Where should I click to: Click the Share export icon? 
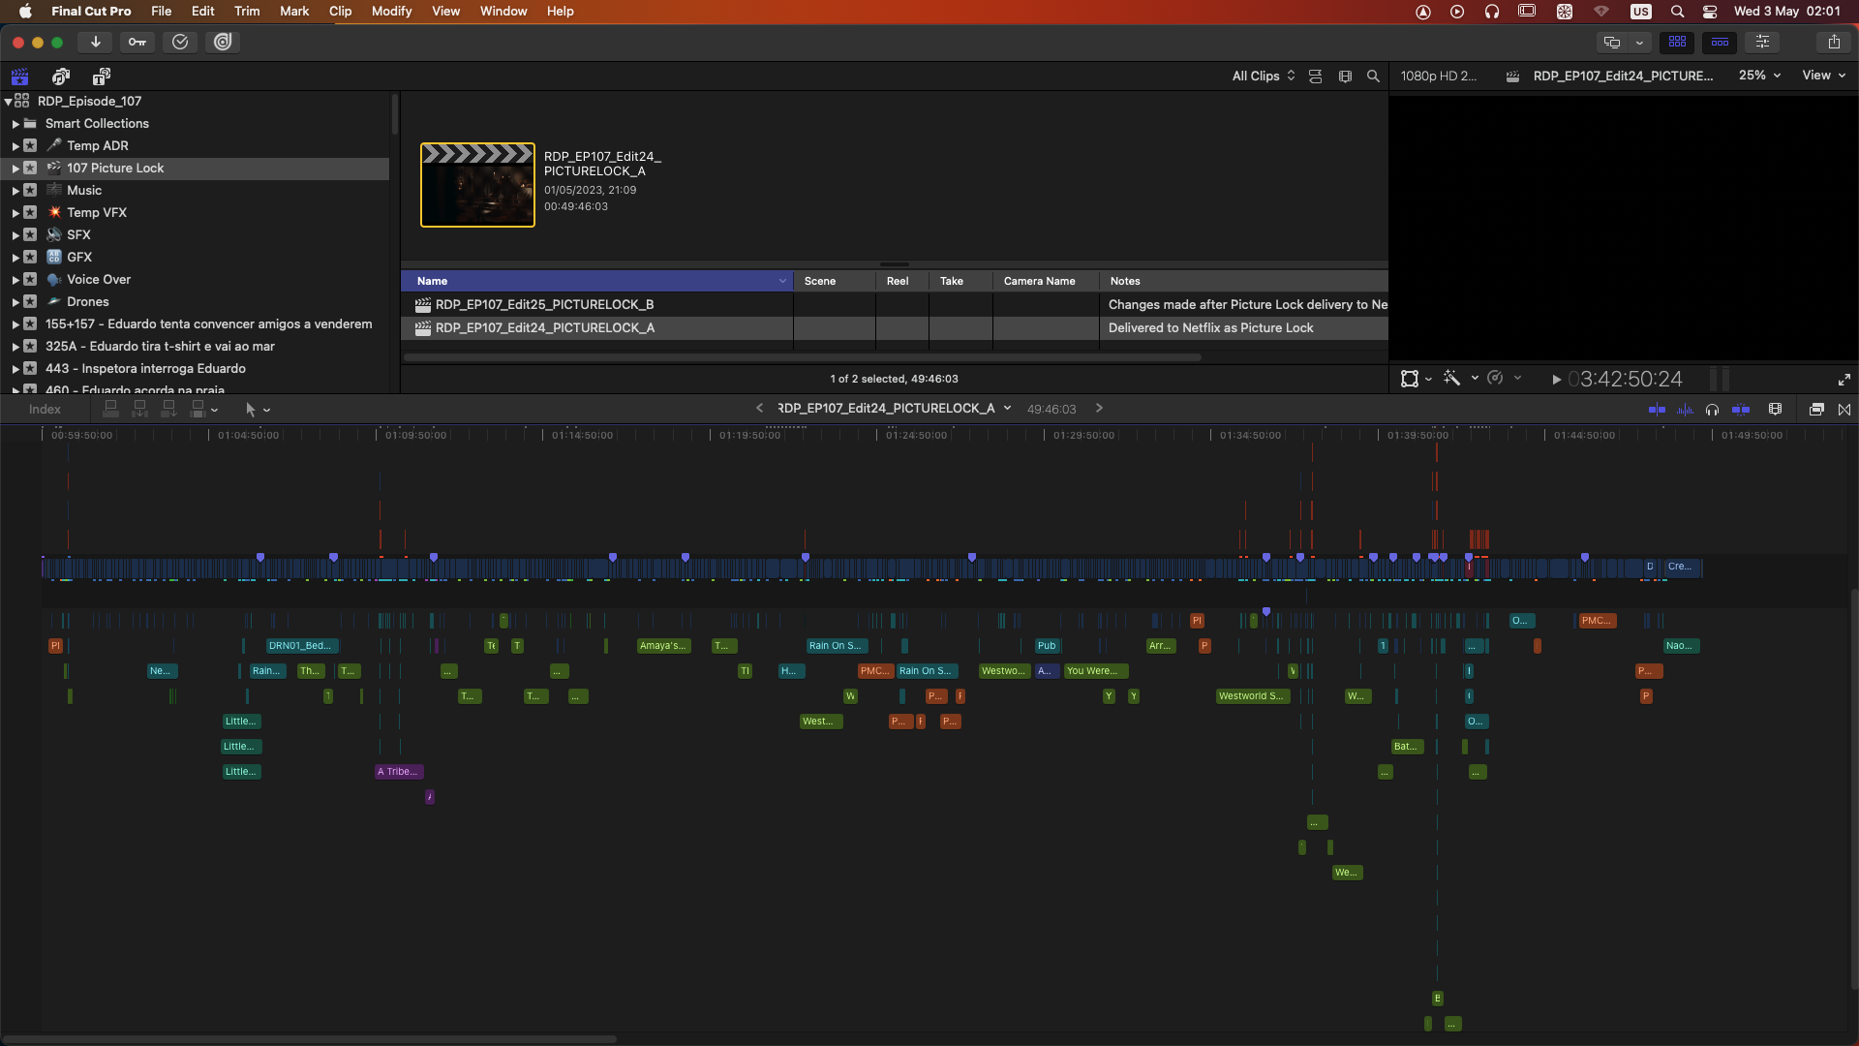coord(1834,42)
